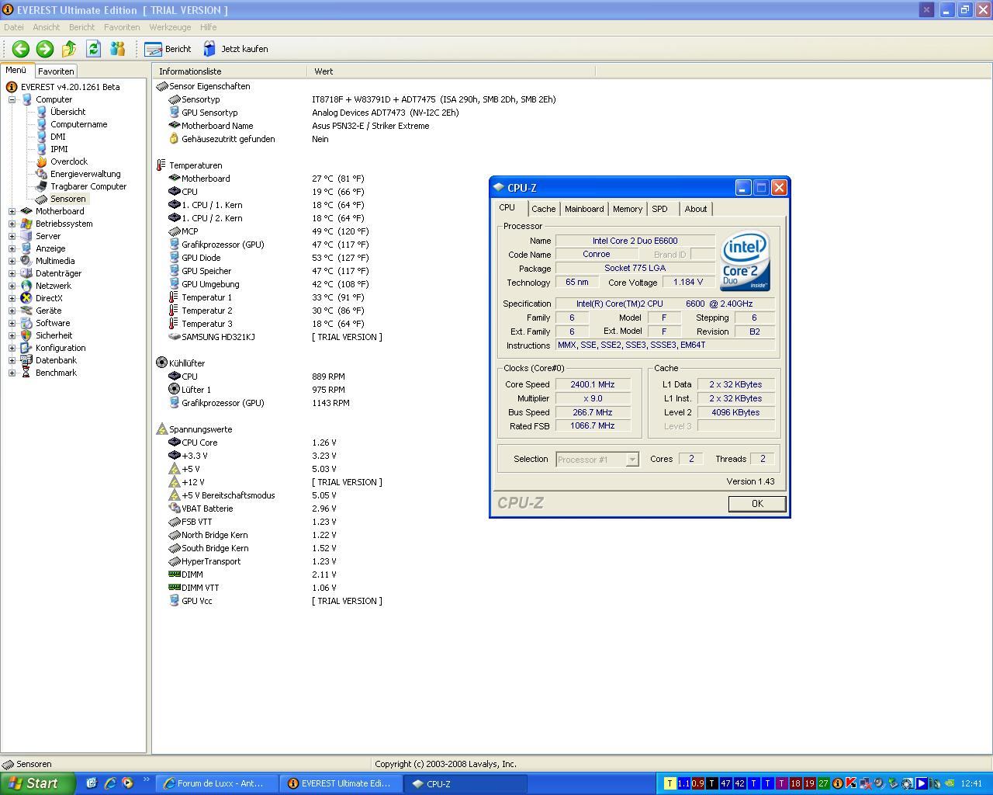Click the Datenbank icon in tree
Viewport: 993px width, 795px height.
click(26, 360)
